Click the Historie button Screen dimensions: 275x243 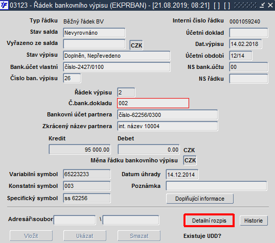[254, 221]
